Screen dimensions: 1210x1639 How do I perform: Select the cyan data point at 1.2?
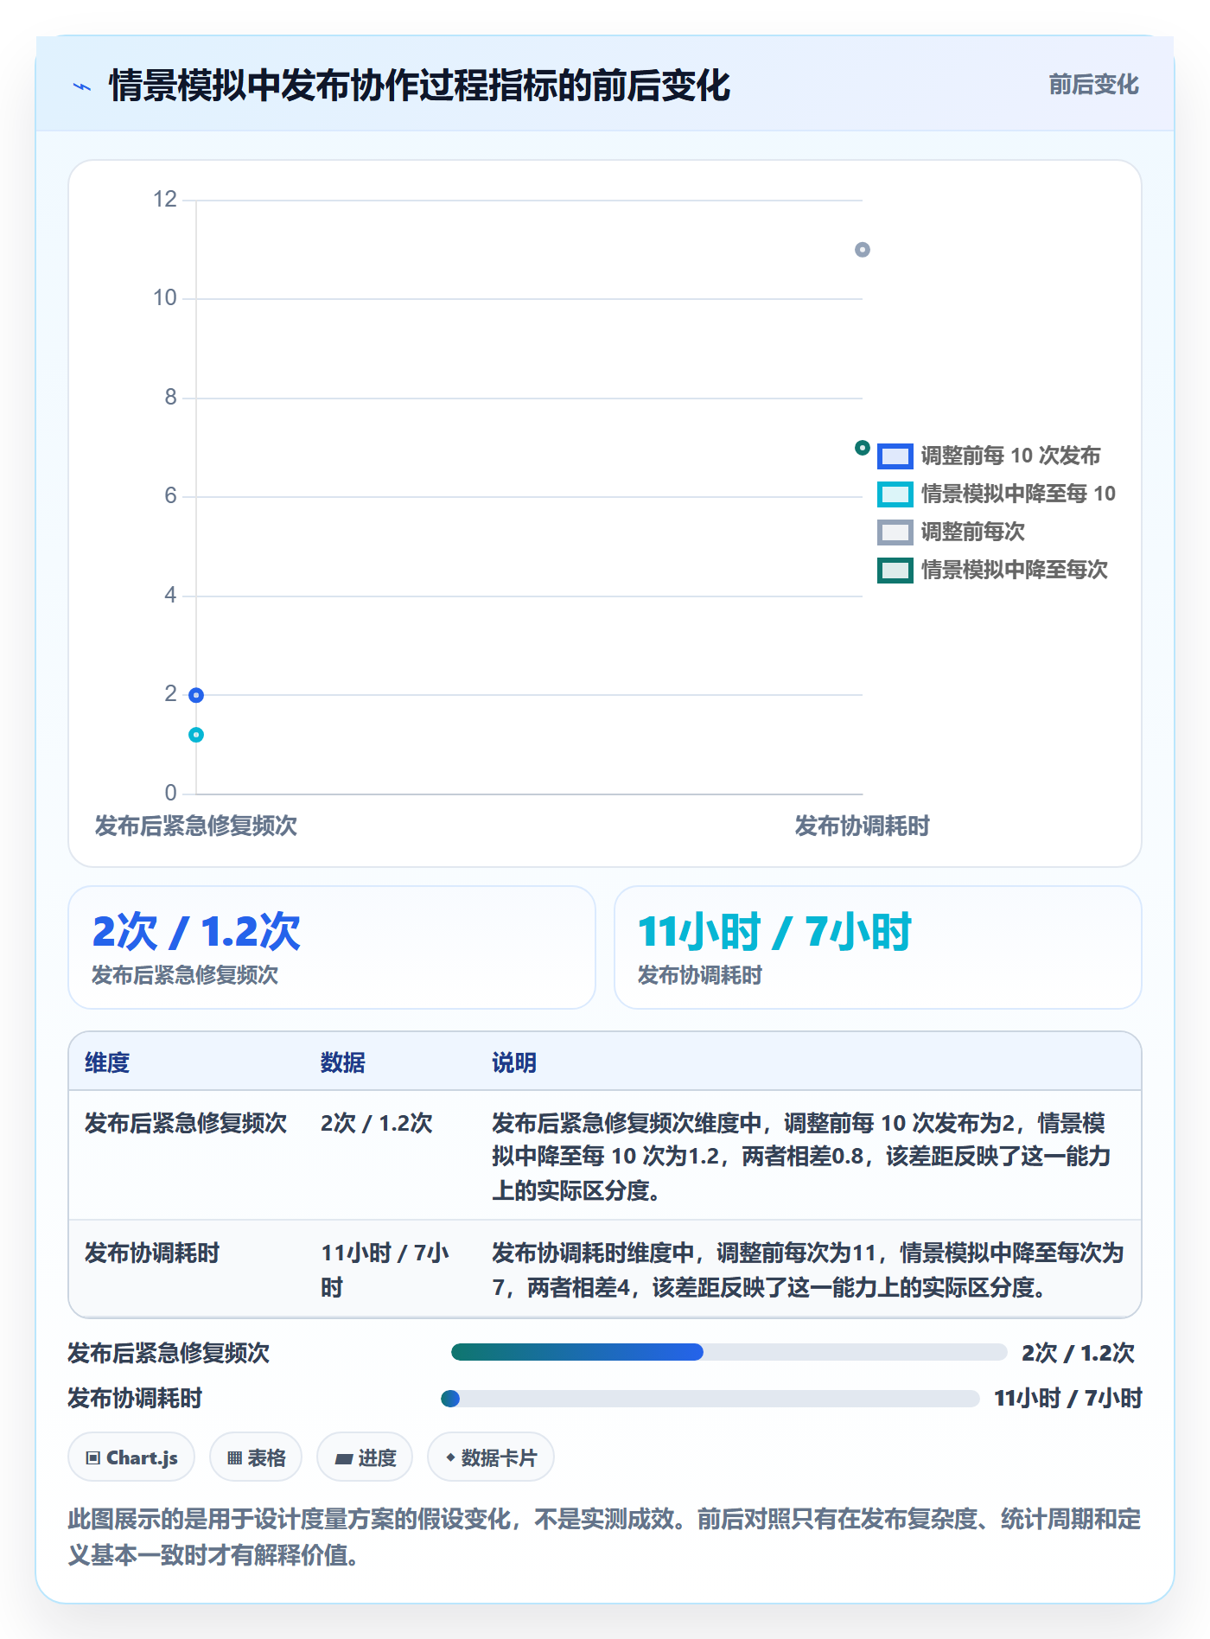196,735
